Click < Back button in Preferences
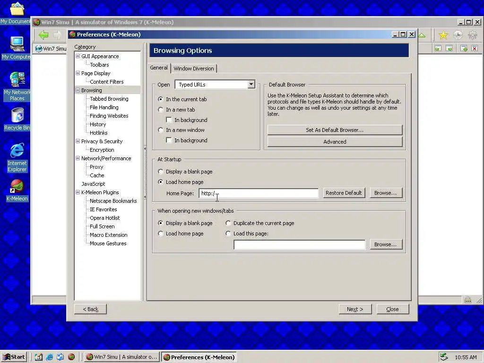 90,309
